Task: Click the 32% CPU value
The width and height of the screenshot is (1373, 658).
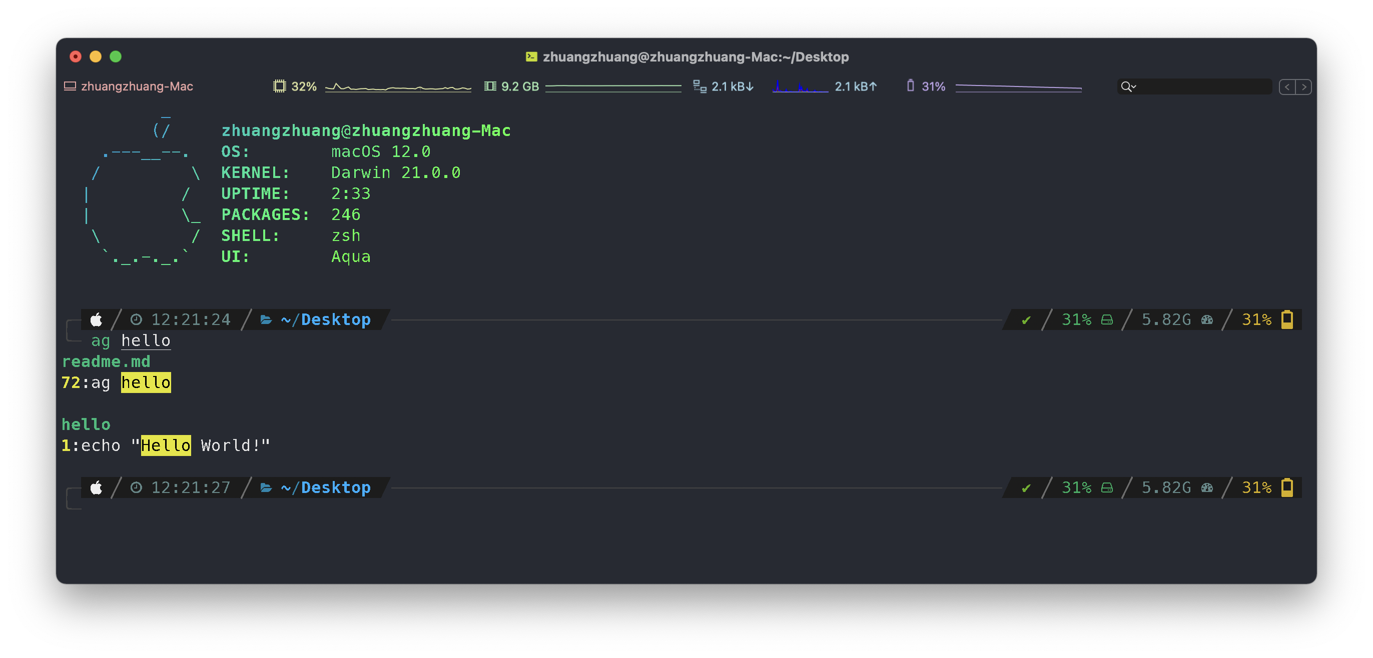Action: 304,86
